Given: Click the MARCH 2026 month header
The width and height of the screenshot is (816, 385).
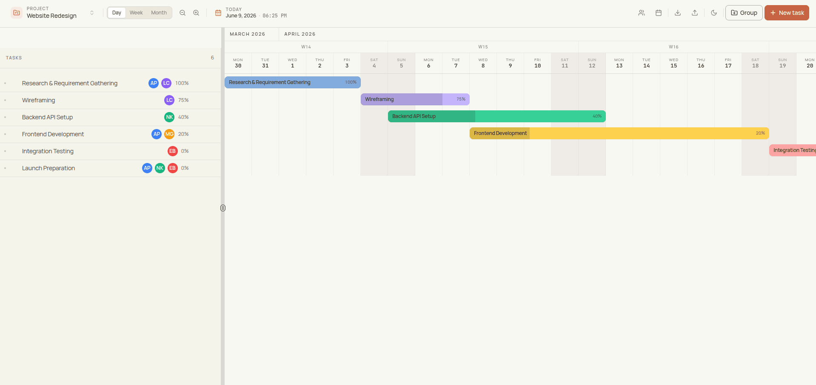Looking at the screenshot, I should point(248,34).
